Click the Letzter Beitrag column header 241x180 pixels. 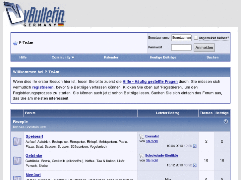pyautogui.click(x=168, y=113)
